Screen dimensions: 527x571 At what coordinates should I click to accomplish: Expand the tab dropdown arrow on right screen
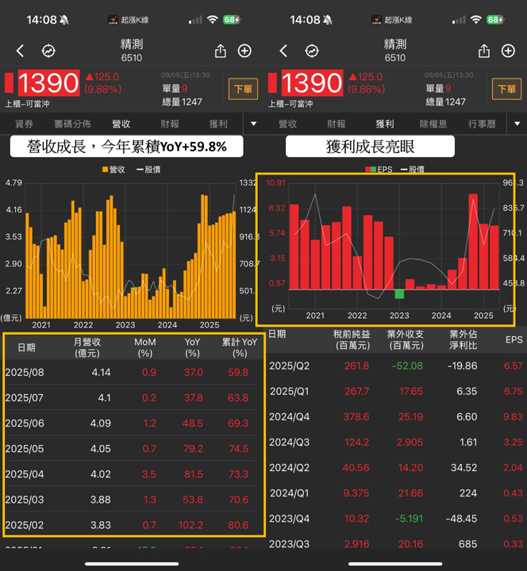pyautogui.click(x=517, y=124)
